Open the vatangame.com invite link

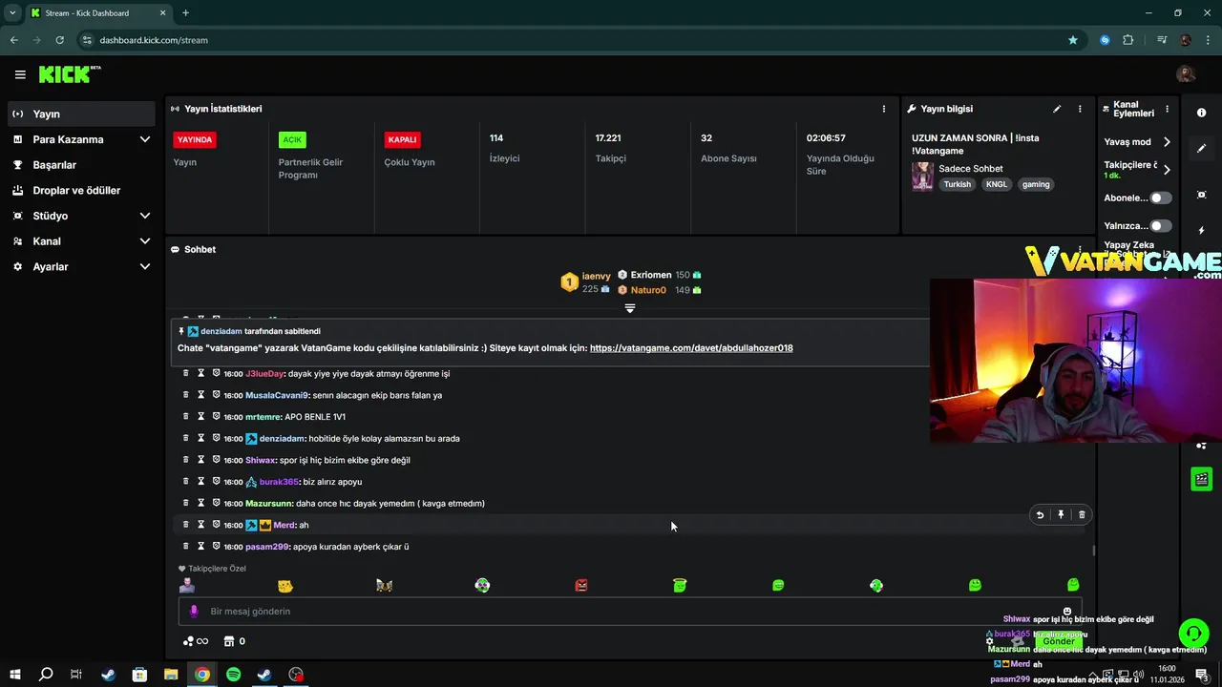tap(691, 348)
